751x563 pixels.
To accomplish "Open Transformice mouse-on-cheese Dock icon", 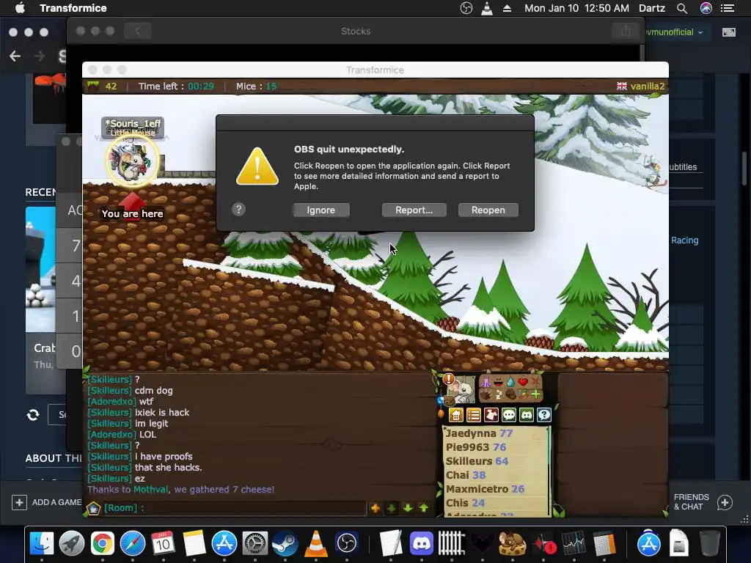I will [x=513, y=543].
